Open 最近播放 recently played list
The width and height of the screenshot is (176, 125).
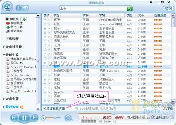pyautogui.click(x=14, y=31)
